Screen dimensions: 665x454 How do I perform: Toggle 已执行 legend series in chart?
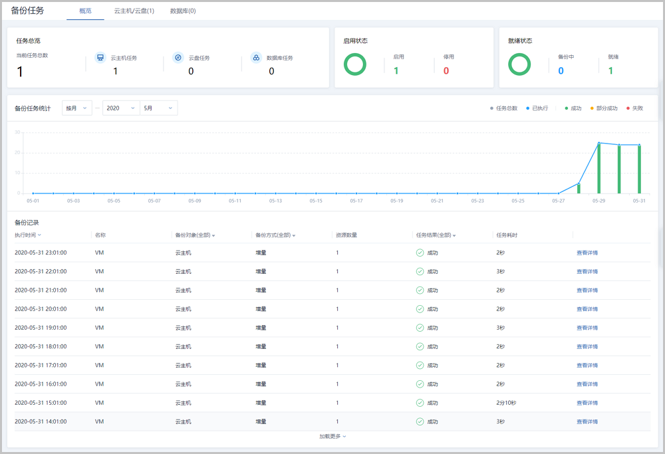(x=537, y=108)
